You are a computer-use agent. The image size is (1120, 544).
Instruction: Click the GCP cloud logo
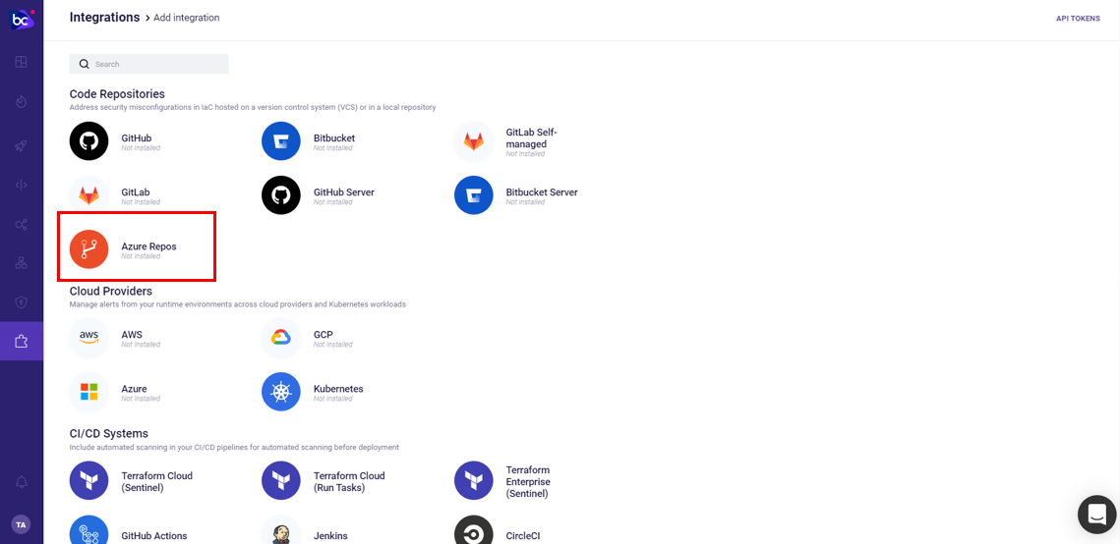(280, 337)
